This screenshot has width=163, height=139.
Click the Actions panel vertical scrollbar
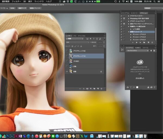156,34
